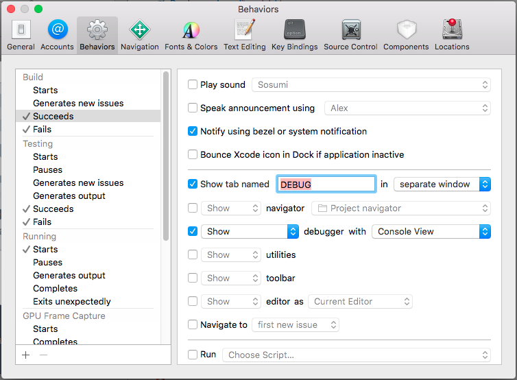
Task: Select Build Fails behavior in list
Action: [x=43, y=129]
